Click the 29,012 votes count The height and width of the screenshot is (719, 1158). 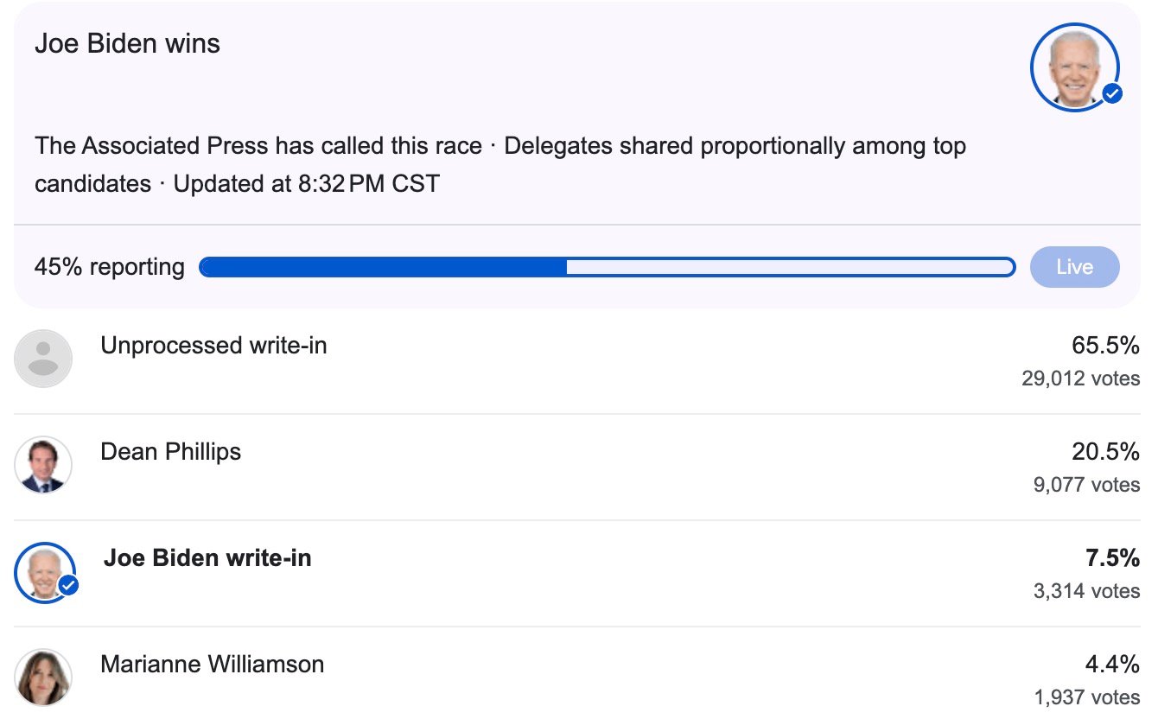pyautogui.click(x=1080, y=379)
